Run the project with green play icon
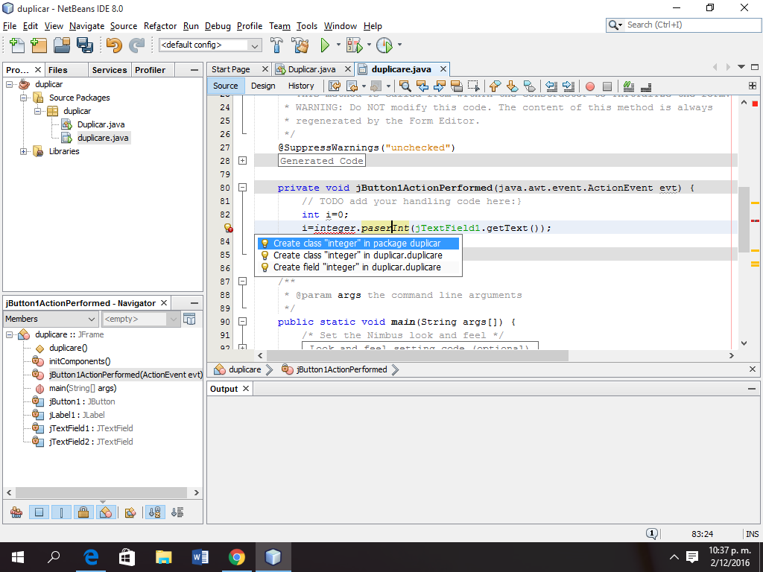 [x=325, y=45]
